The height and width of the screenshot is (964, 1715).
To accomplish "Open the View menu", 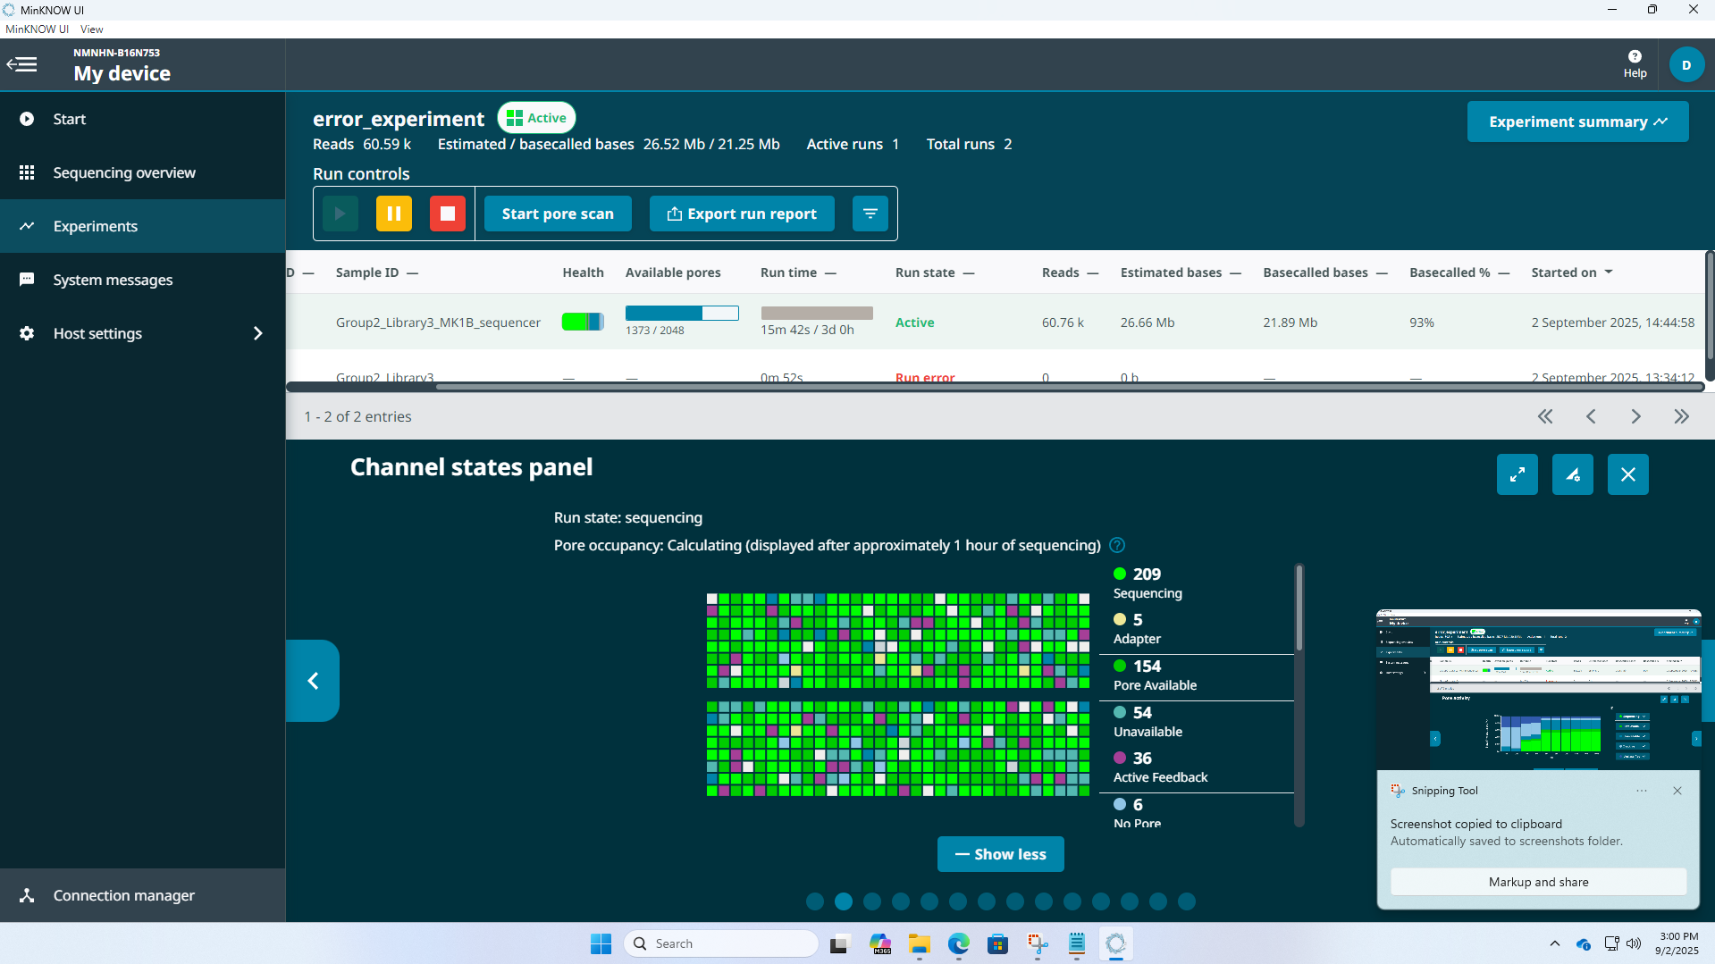I will 91,29.
